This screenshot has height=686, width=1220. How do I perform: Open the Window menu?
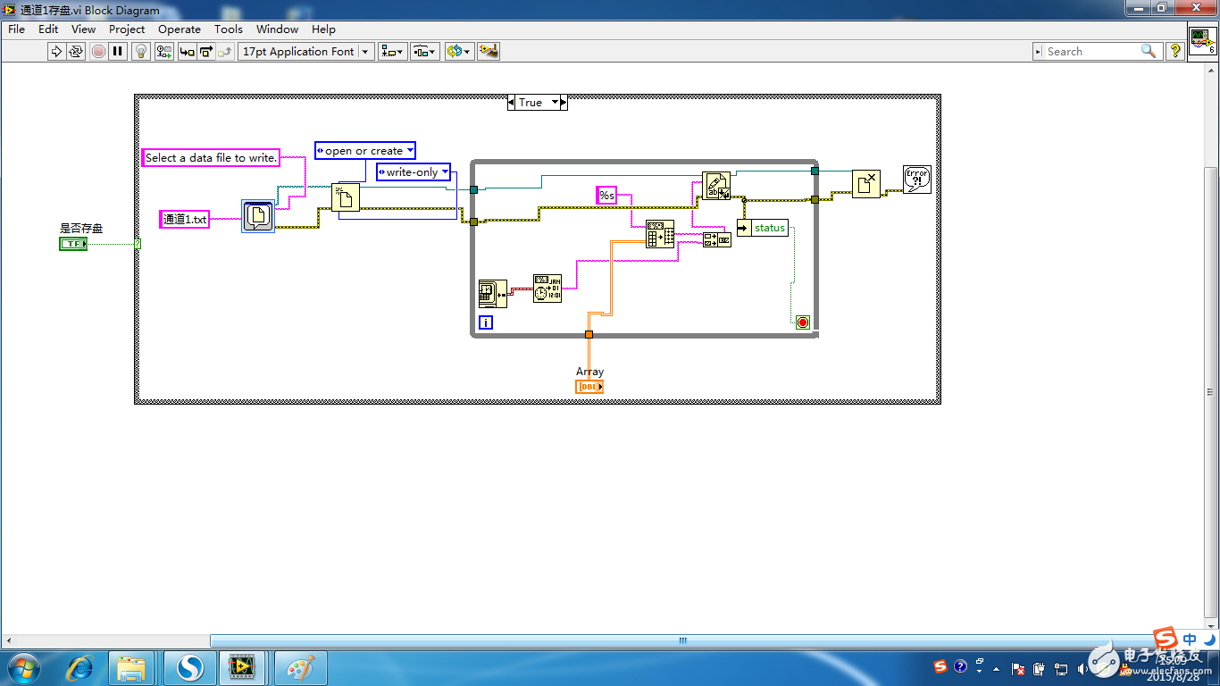[x=278, y=29]
